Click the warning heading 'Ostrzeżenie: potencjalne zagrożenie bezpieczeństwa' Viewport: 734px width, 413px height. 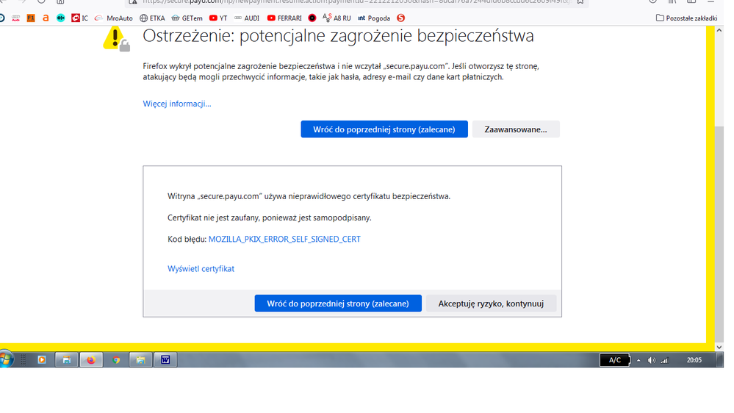point(338,36)
